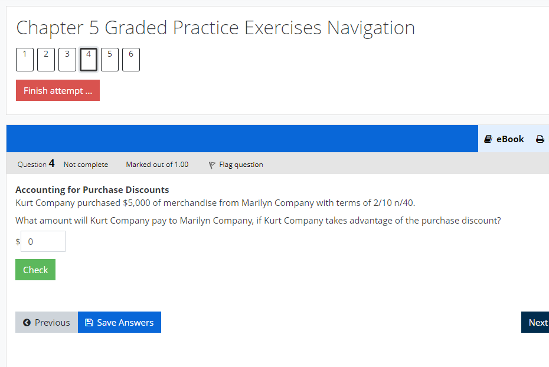The image size is (549, 367).
Task: Click the Finish attempt button
Action: coord(57,90)
